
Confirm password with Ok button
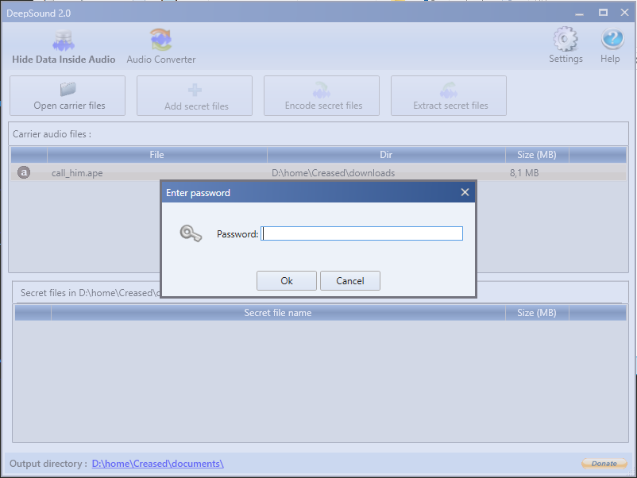(287, 280)
